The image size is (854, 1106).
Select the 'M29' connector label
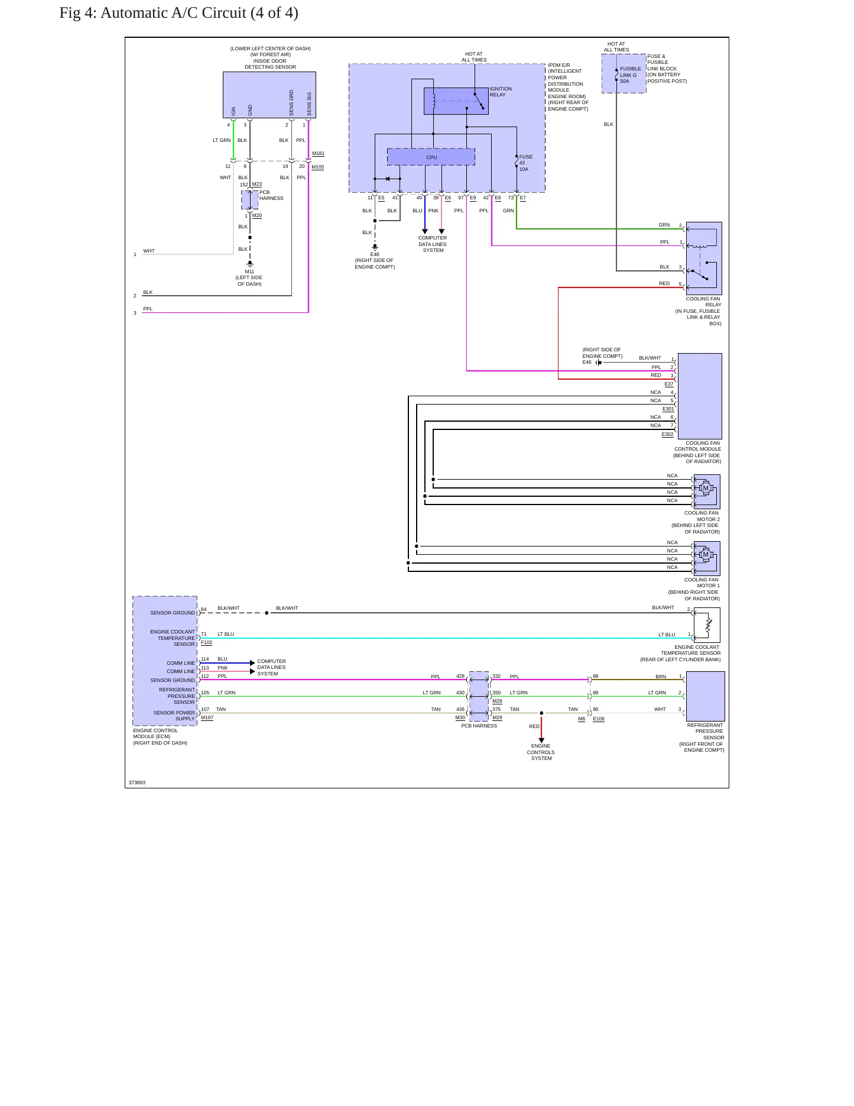(x=497, y=718)
